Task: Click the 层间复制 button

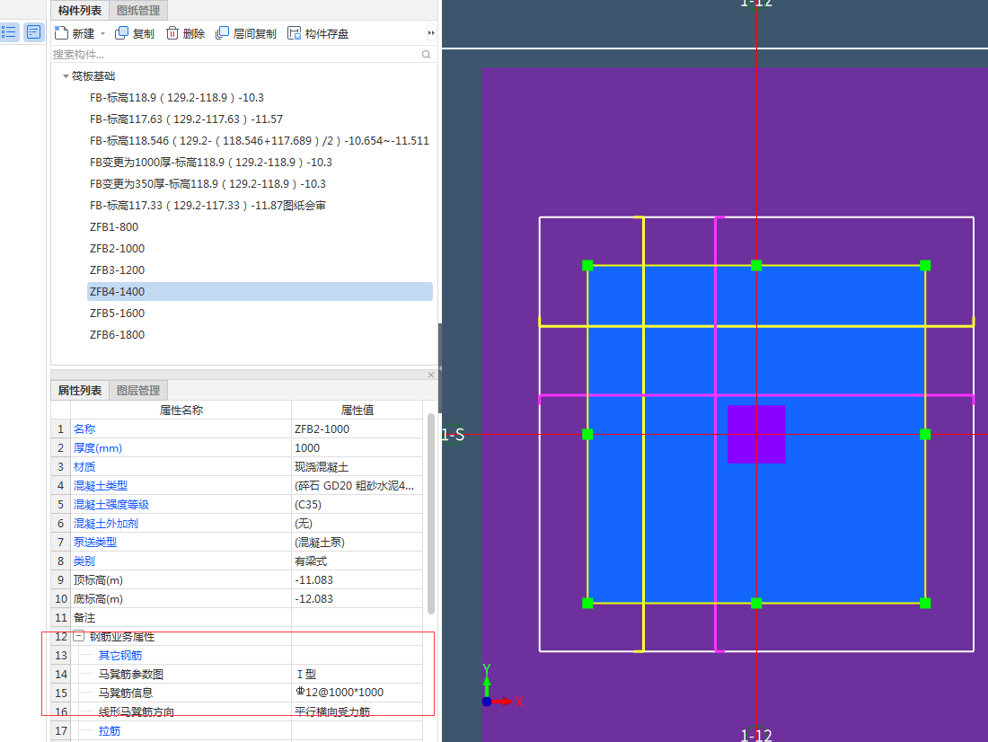Action: [x=246, y=33]
